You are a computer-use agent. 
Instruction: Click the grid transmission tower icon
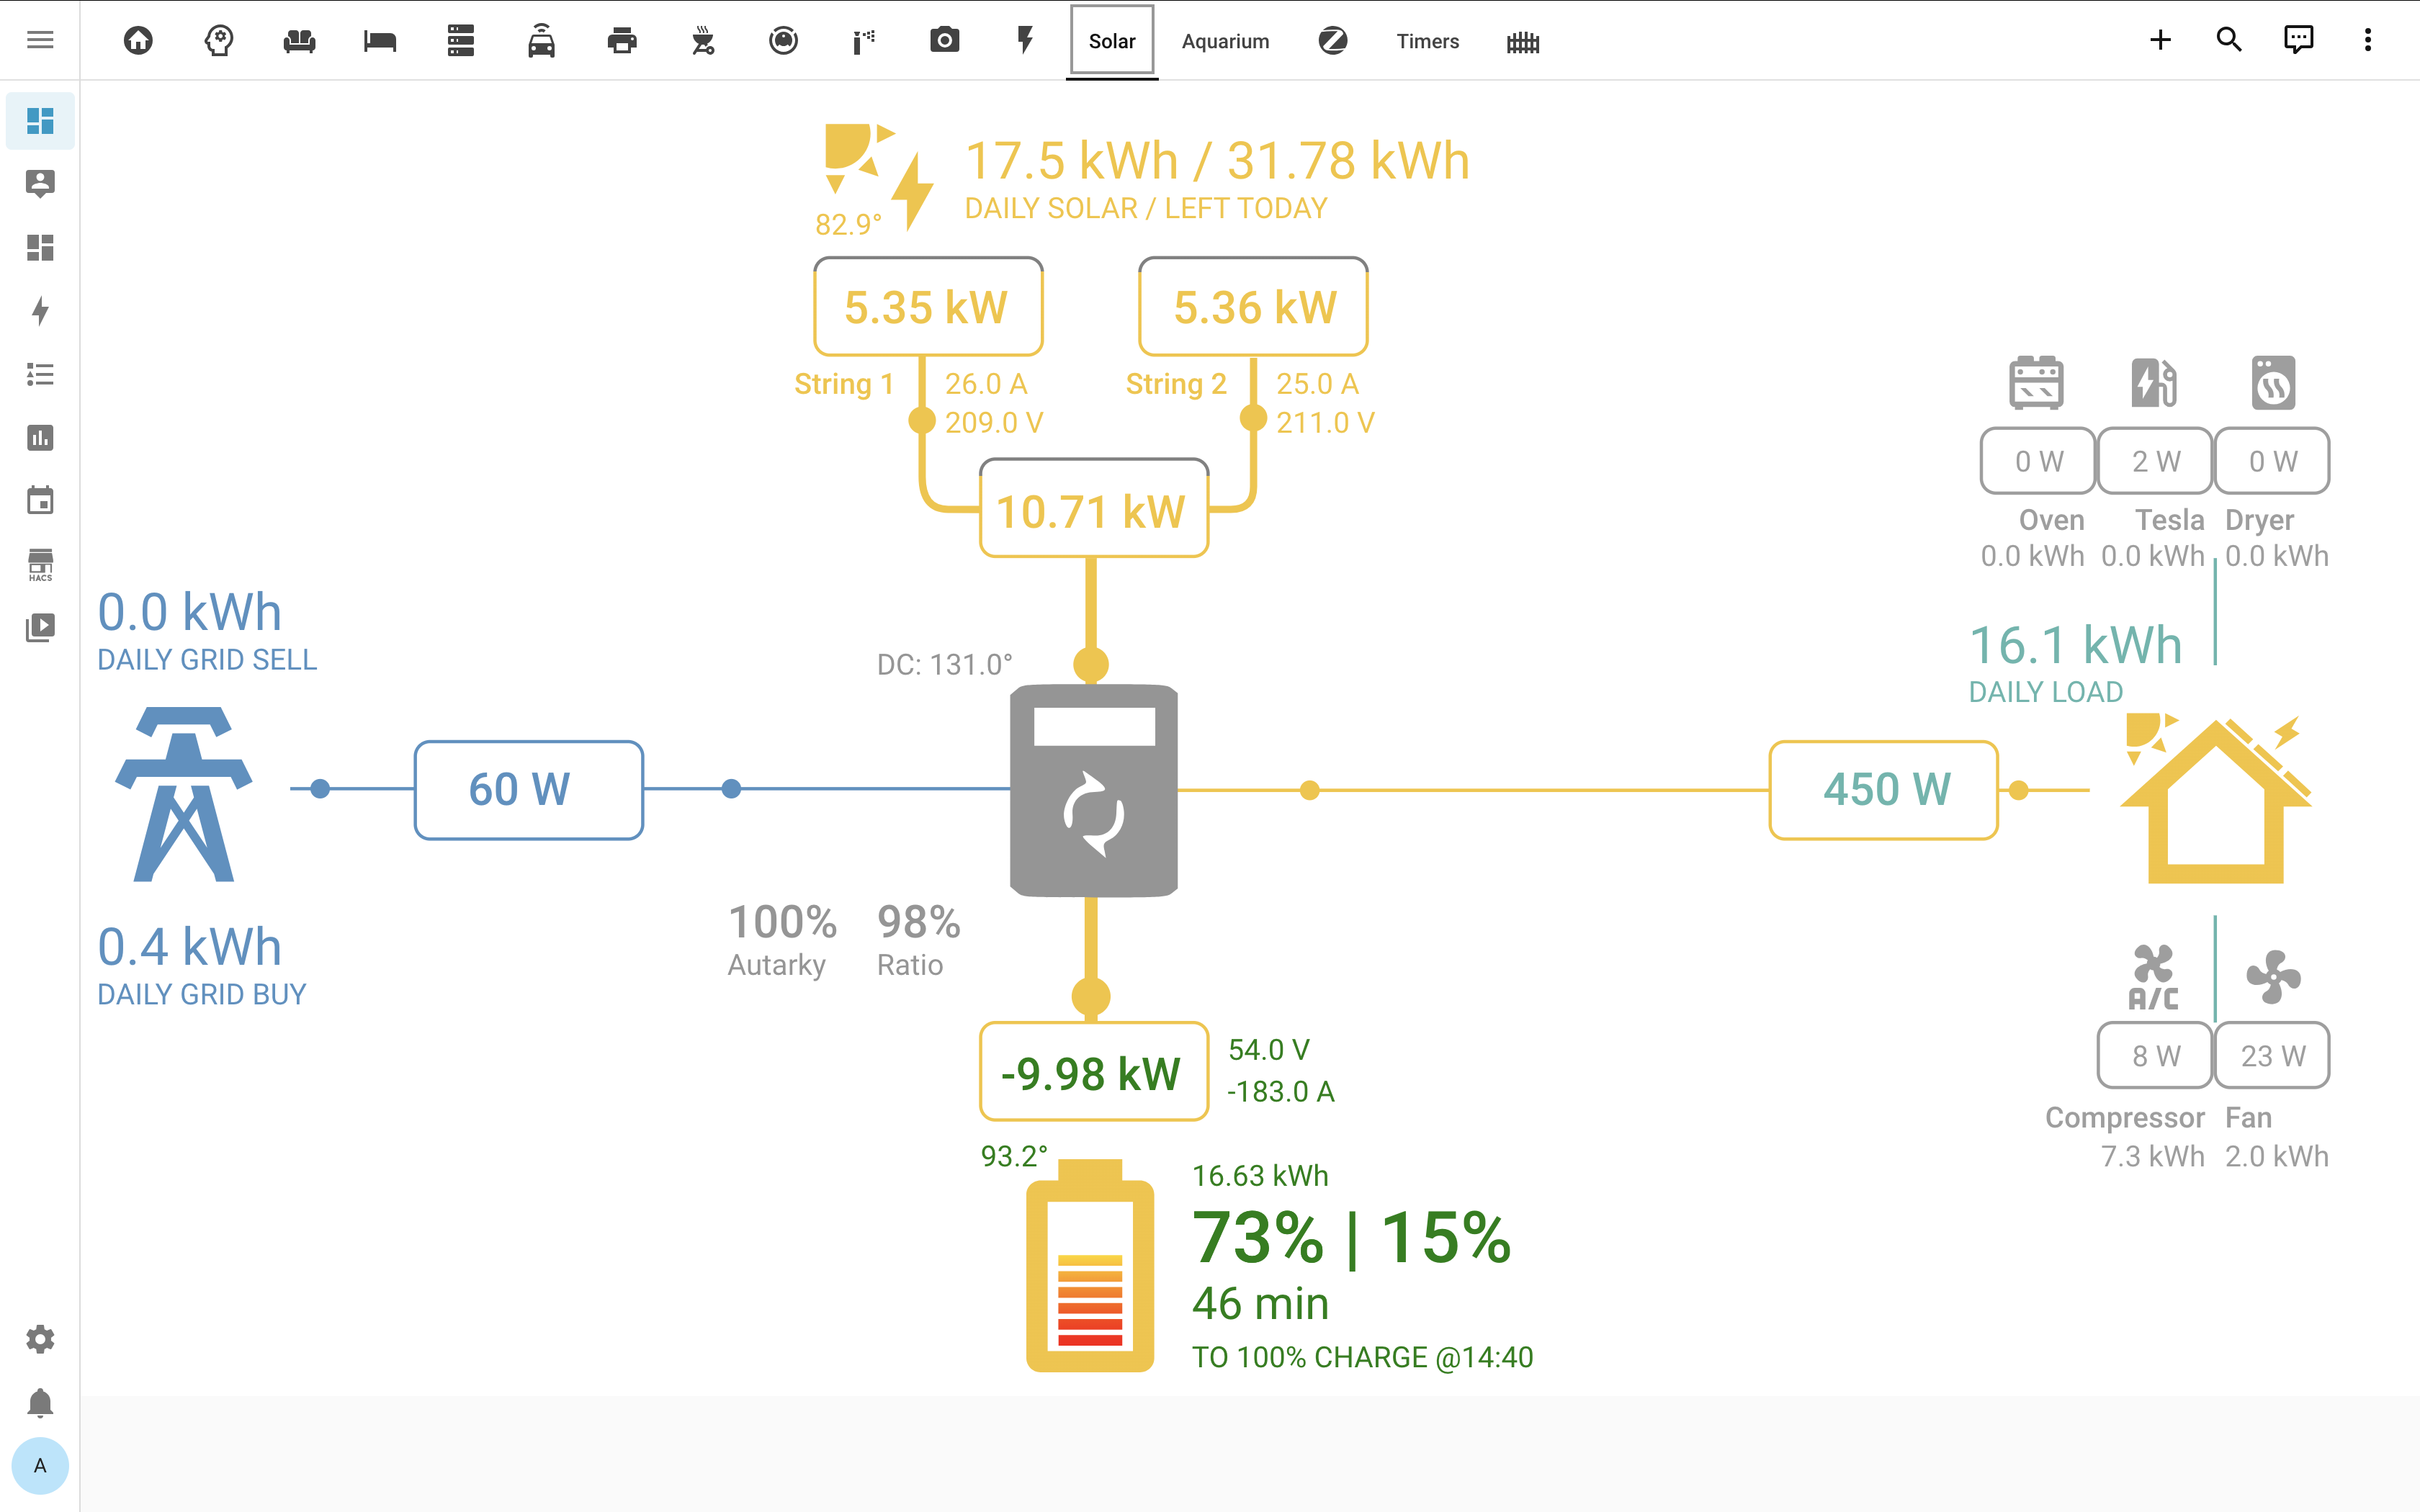pos(184,794)
